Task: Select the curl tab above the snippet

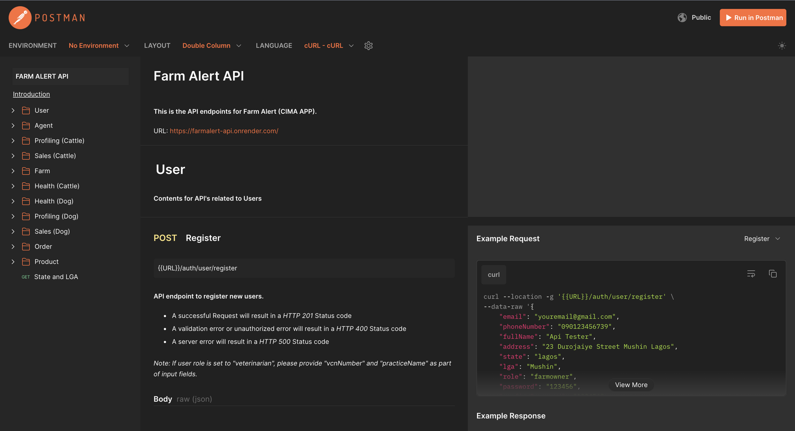Action: 493,274
